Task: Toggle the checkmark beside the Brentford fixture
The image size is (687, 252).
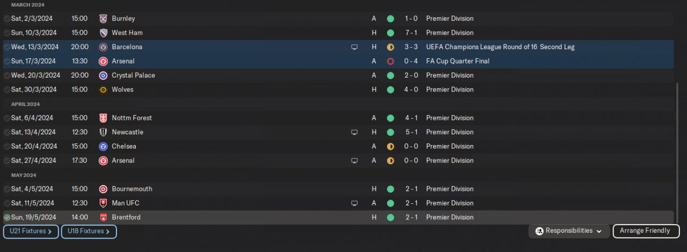Action: (x=6, y=218)
